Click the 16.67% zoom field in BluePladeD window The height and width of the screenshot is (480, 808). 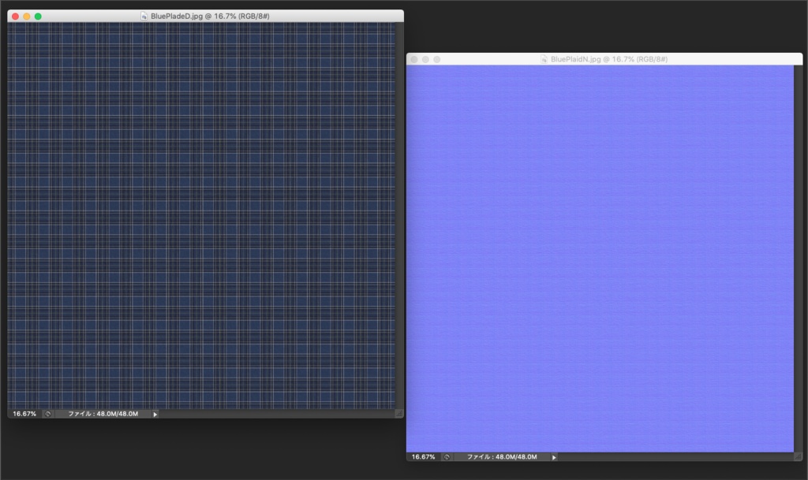tap(24, 414)
